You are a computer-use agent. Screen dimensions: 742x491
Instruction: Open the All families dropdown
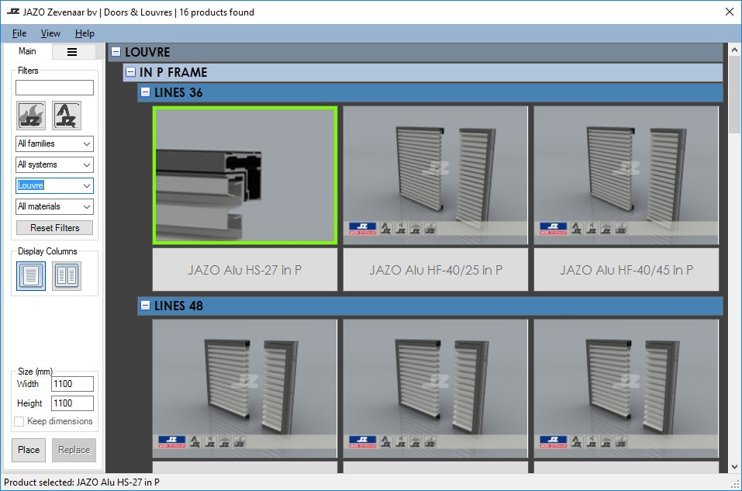pos(54,143)
